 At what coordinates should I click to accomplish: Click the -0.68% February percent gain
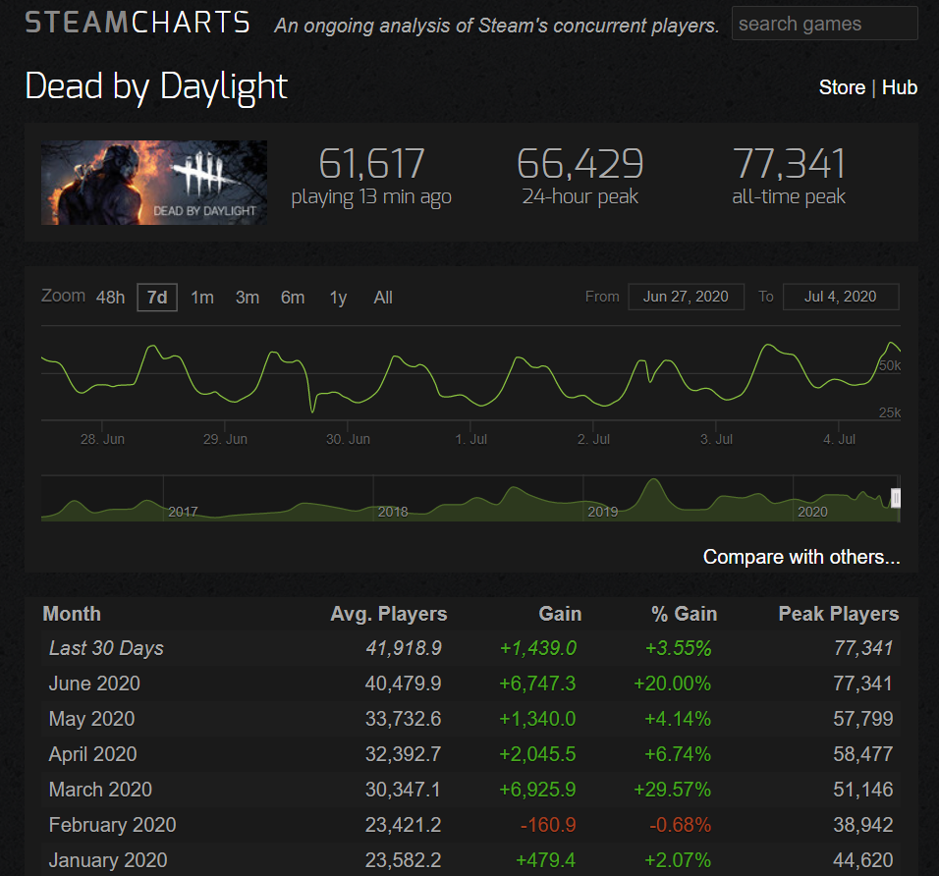point(680,825)
